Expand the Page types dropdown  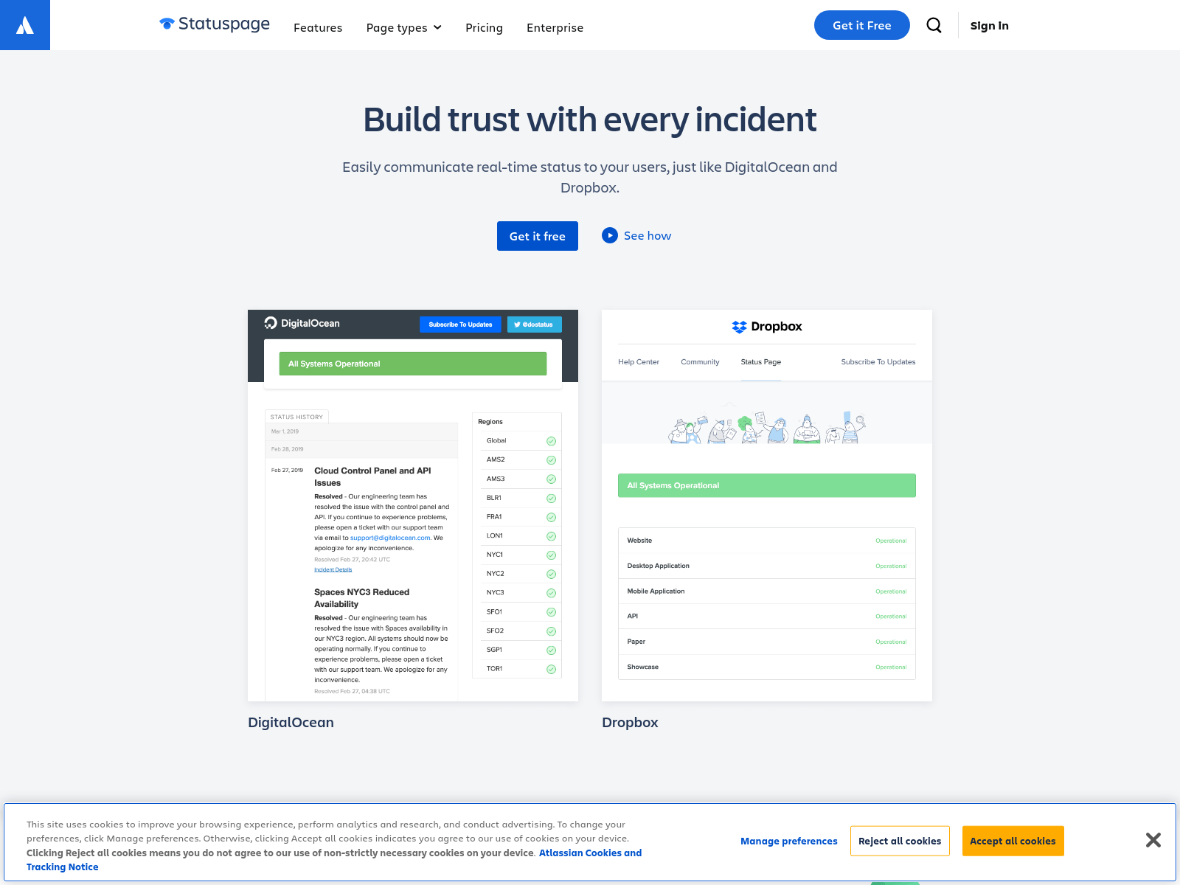pyautogui.click(x=403, y=27)
